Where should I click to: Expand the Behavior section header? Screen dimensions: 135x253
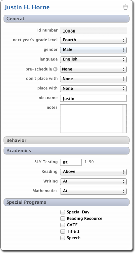coord(66,140)
